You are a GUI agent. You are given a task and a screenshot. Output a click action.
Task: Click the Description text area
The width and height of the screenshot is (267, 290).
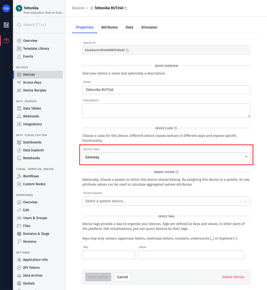click(166, 111)
